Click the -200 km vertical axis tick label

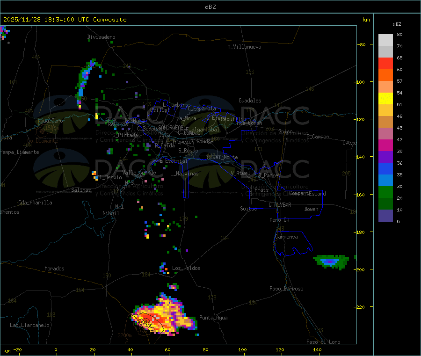click(359, 269)
